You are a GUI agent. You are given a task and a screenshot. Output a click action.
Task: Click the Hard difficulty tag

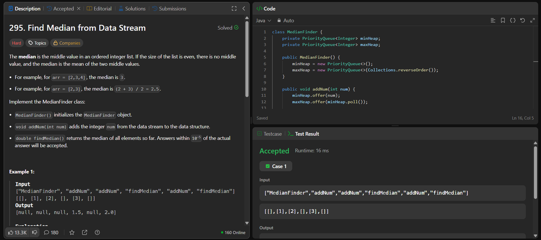[x=17, y=43]
